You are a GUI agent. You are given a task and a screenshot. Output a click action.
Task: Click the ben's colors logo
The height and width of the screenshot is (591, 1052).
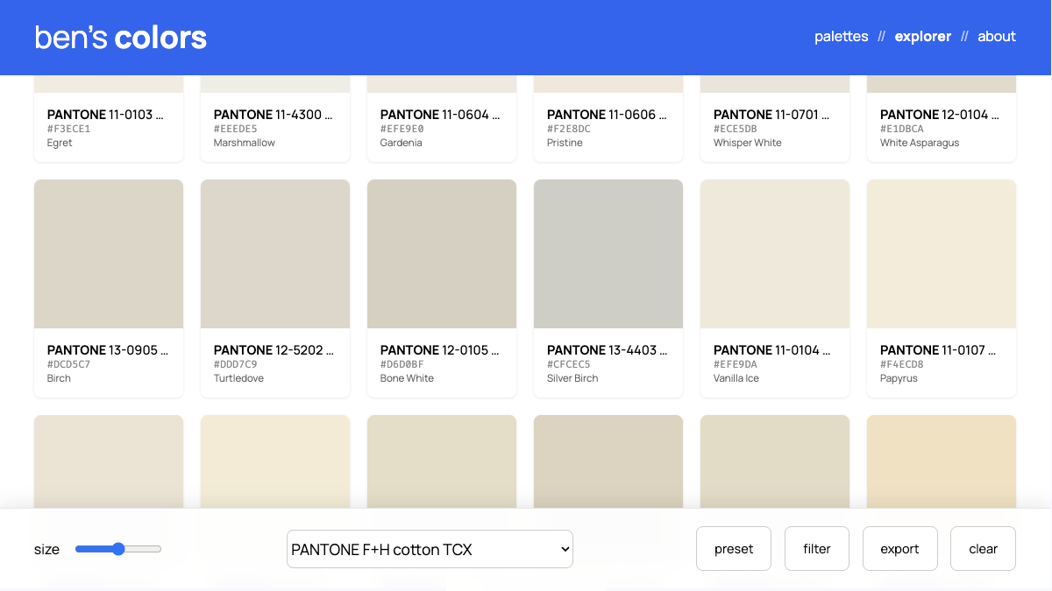(121, 38)
